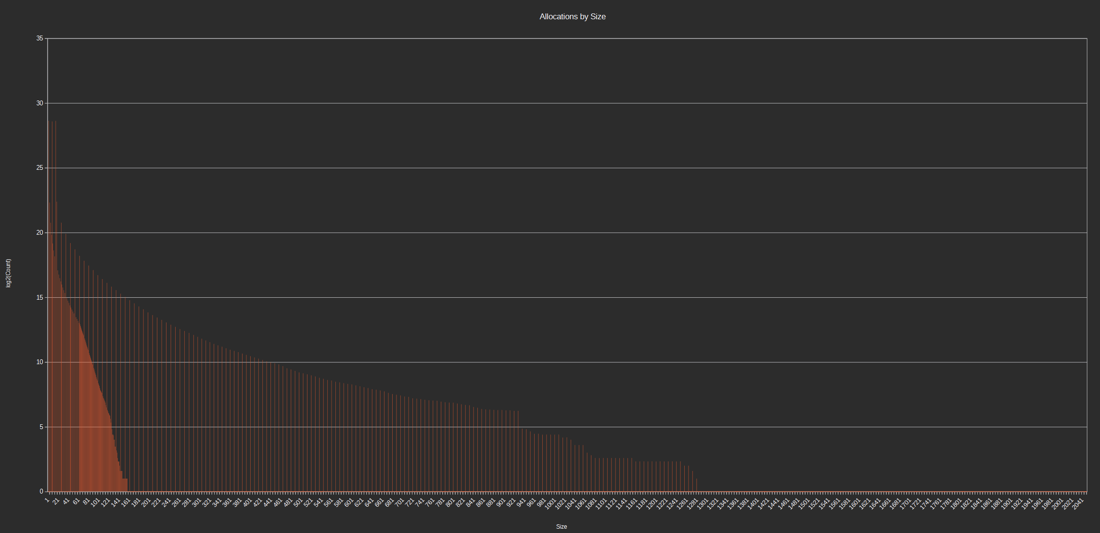Viewport: 1100px width, 533px height.
Task: Click the "Allocations by Size" chart title
Action: [x=572, y=16]
